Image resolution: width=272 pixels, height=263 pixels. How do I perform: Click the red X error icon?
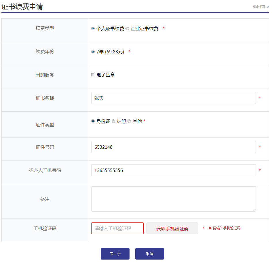click(x=210, y=228)
